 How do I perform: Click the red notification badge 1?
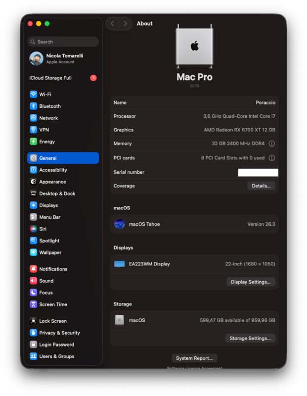(x=93, y=78)
